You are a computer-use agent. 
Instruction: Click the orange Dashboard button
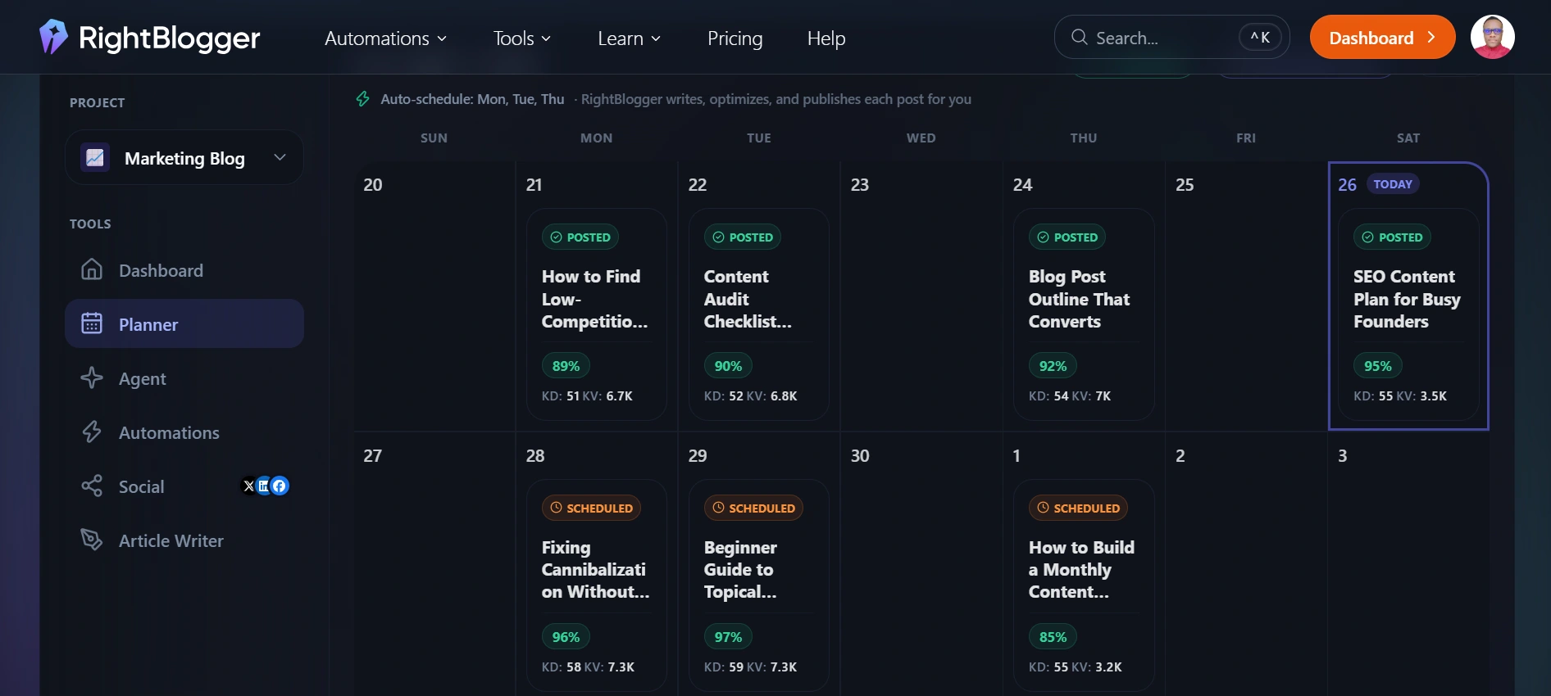point(1382,37)
